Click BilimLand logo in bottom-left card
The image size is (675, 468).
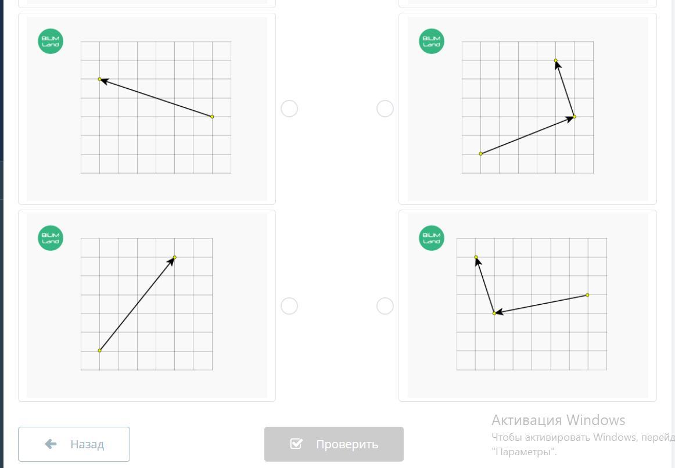click(x=51, y=238)
